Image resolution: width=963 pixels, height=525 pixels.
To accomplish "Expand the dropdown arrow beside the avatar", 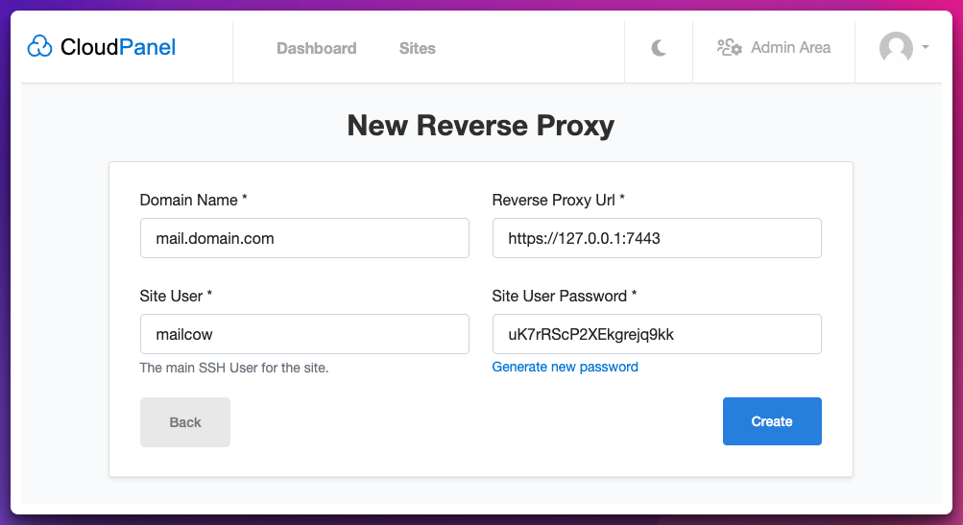I will pyautogui.click(x=925, y=47).
